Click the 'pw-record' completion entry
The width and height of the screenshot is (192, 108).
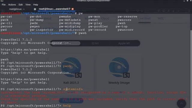click(97, 30)
